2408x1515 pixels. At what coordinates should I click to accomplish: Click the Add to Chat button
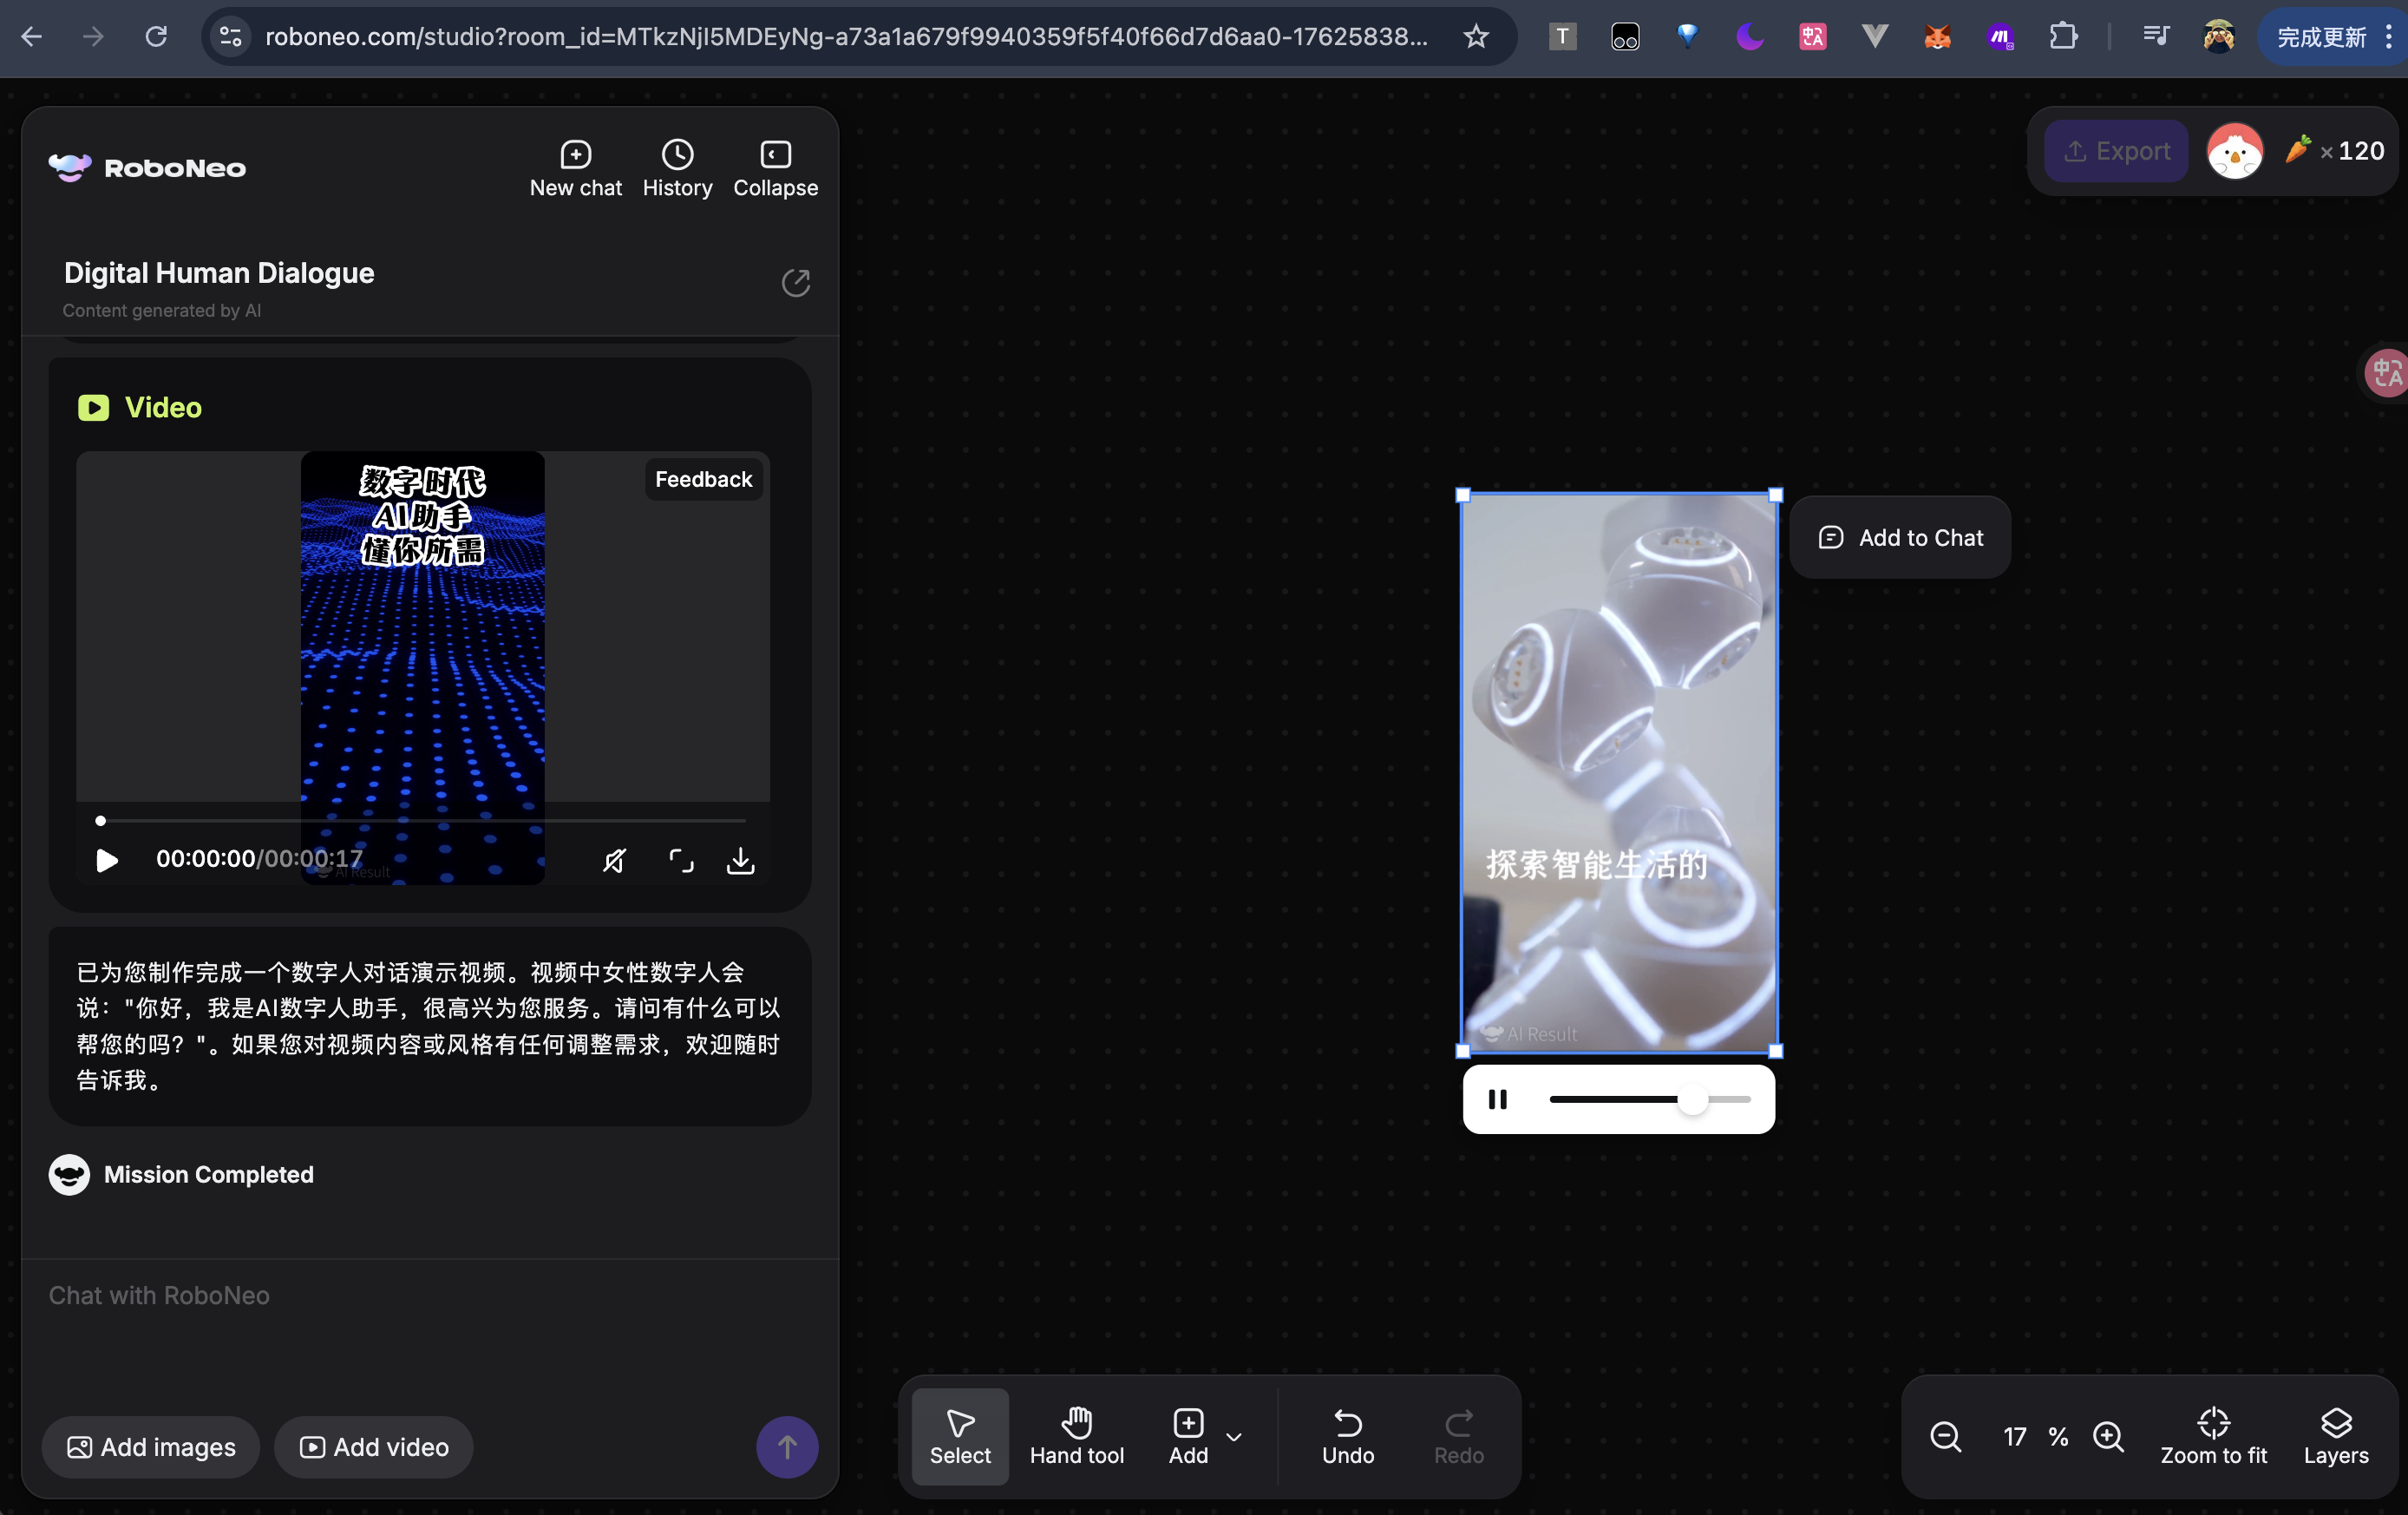click(x=1899, y=538)
